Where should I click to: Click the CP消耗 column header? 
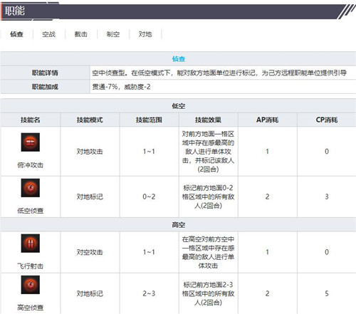(327, 120)
